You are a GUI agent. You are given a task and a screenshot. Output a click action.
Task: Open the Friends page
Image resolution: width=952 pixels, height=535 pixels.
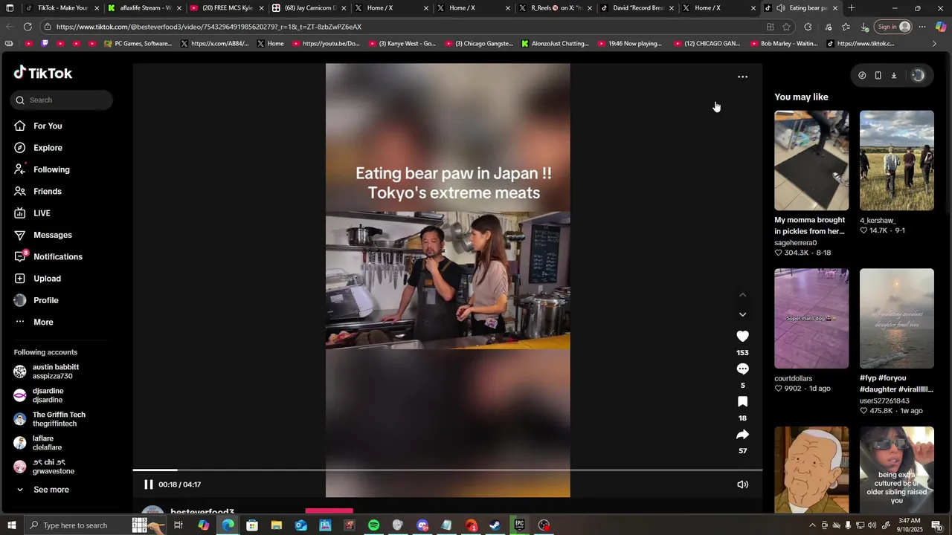[47, 192]
